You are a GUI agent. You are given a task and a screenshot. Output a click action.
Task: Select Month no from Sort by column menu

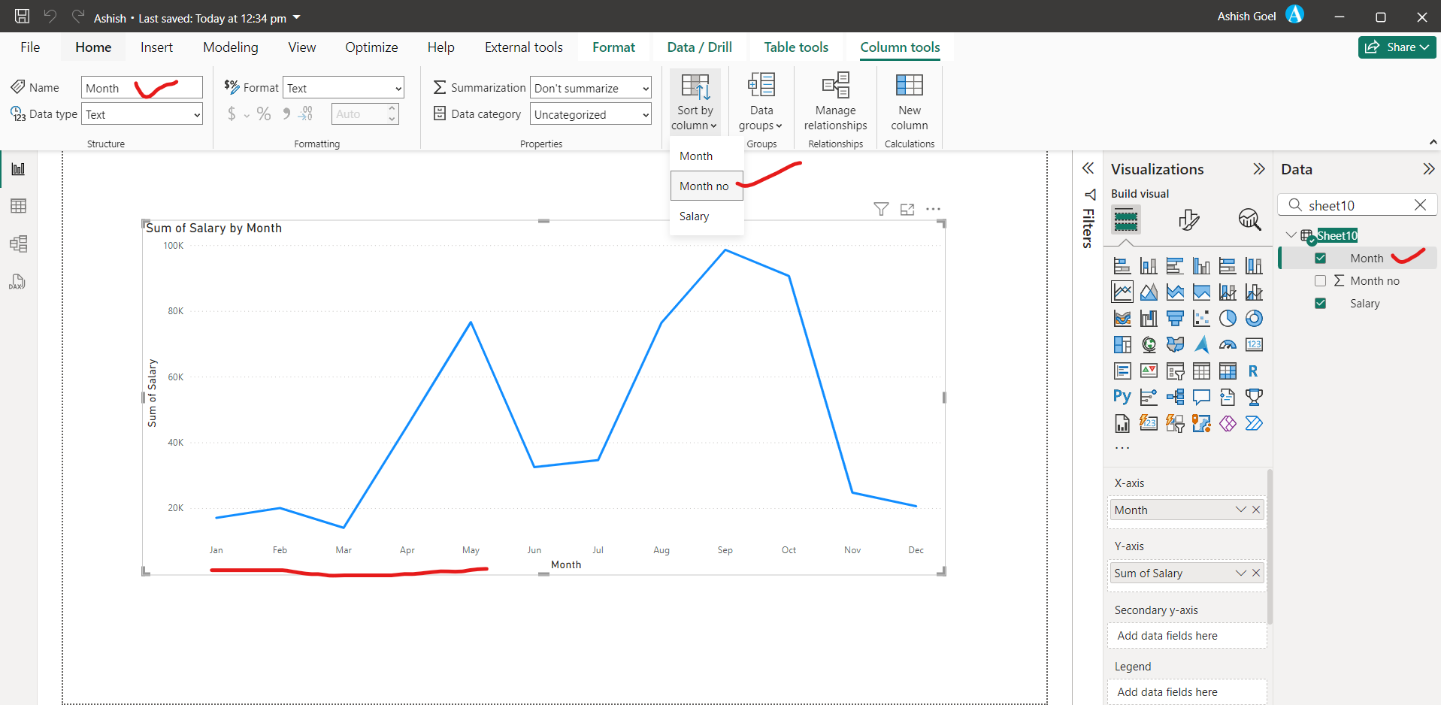[704, 186]
